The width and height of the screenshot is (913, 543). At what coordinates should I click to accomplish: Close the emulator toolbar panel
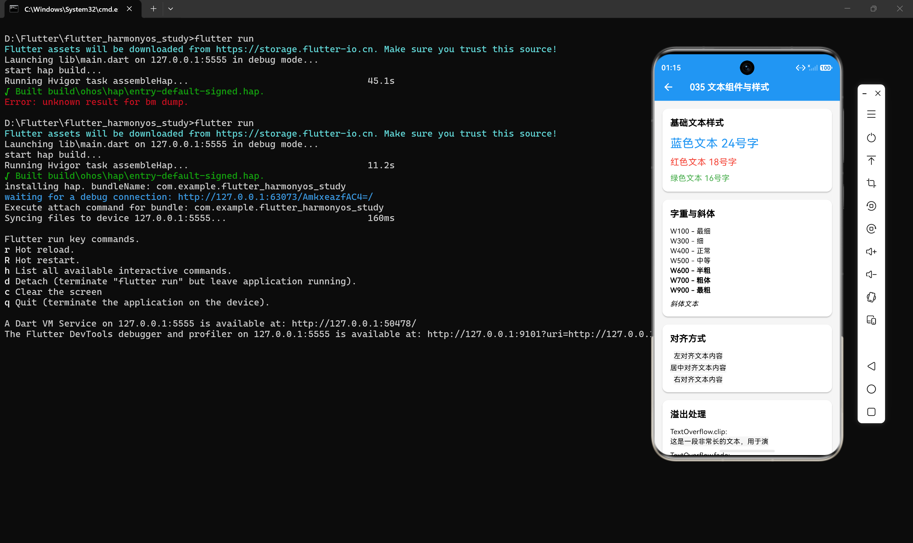pos(878,93)
